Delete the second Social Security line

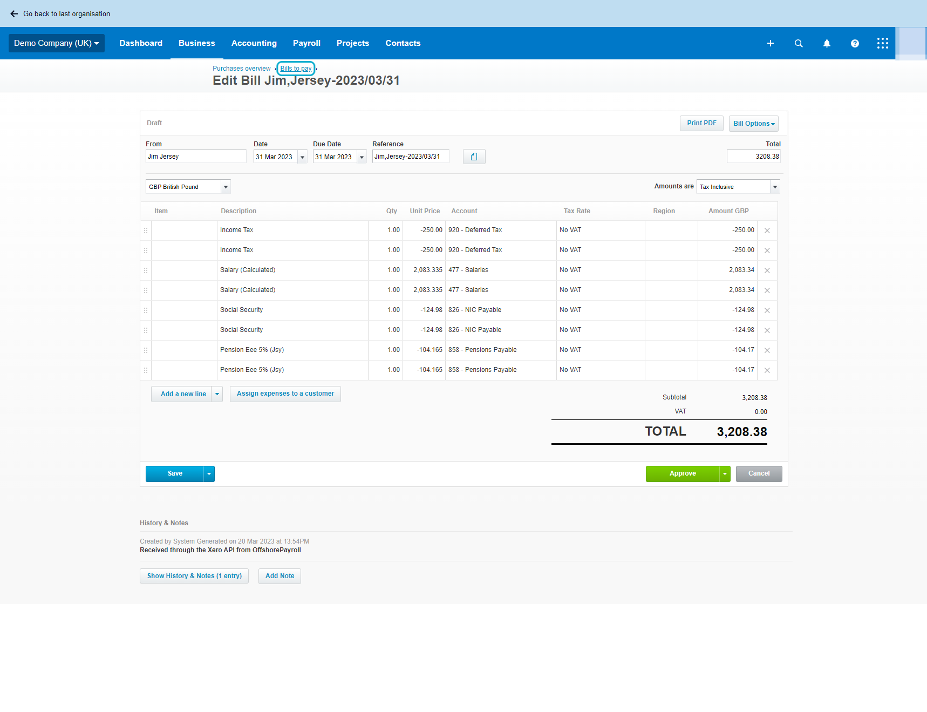pyautogui.click(x=767, y=330)
